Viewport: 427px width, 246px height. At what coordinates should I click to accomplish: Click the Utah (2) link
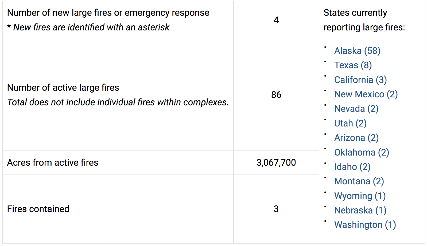click(350, 123)
